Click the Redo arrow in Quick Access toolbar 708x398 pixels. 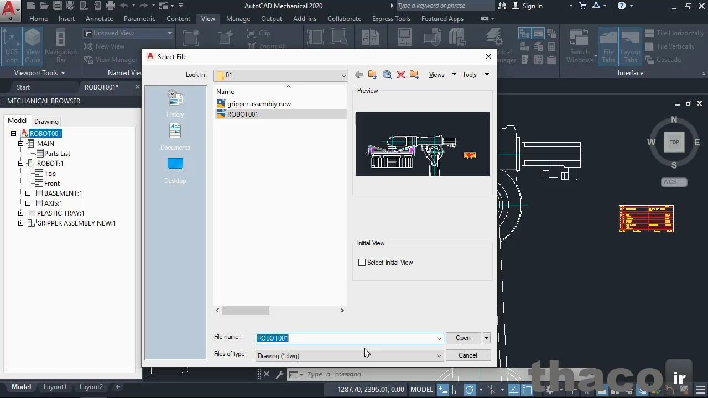point(144,6)
